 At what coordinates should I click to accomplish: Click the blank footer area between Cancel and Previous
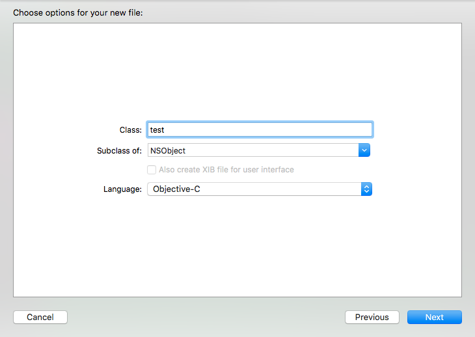205,317
